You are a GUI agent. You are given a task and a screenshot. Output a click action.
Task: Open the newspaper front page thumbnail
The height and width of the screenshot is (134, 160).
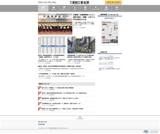click(110, 33)
